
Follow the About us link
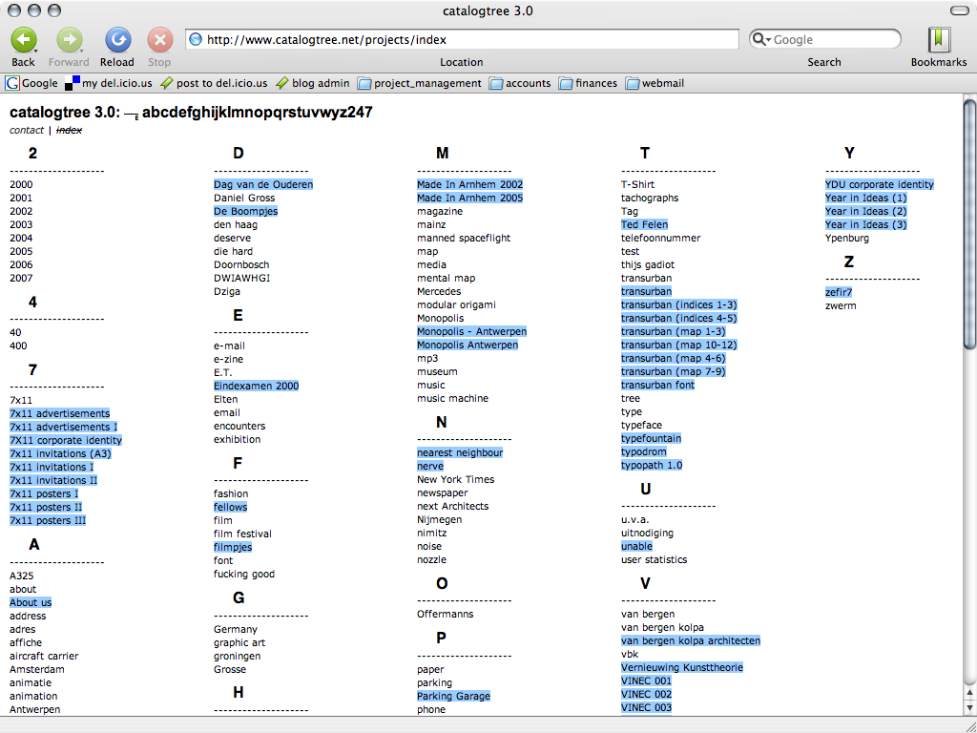click(x=30, y=602)
